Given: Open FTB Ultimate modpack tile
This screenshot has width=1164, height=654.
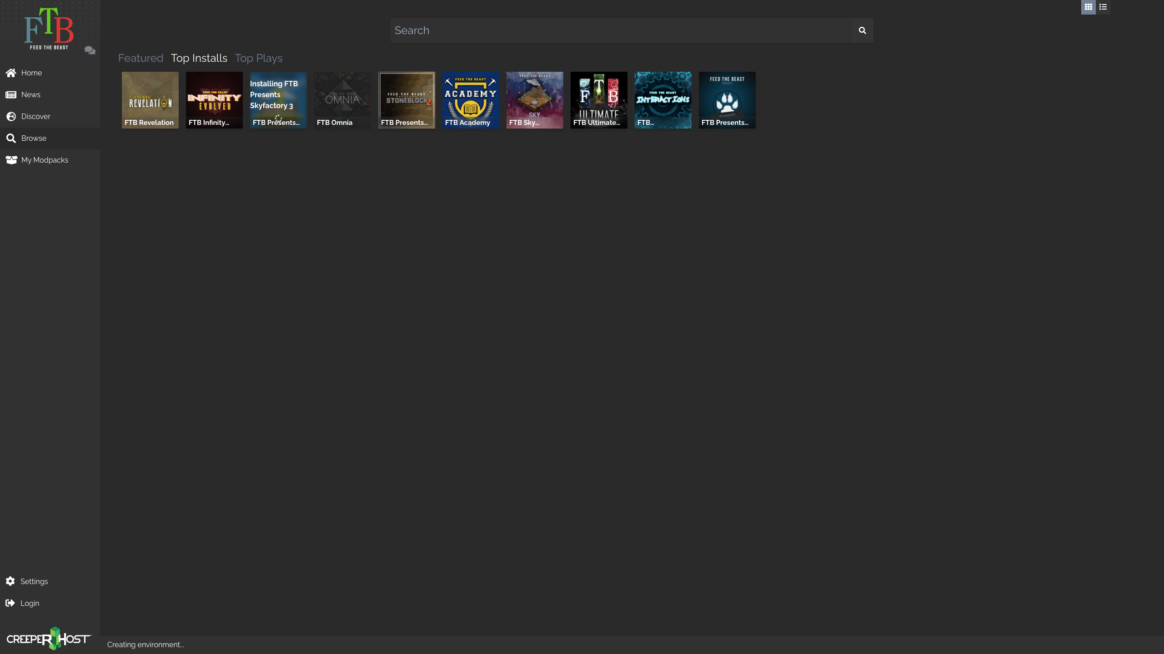Looking at the screenshot, I should [x=599, y=100].
